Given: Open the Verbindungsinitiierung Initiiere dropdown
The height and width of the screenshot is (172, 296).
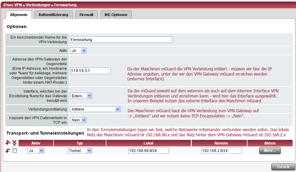Looking at the screenshot, I should (95, 109).
